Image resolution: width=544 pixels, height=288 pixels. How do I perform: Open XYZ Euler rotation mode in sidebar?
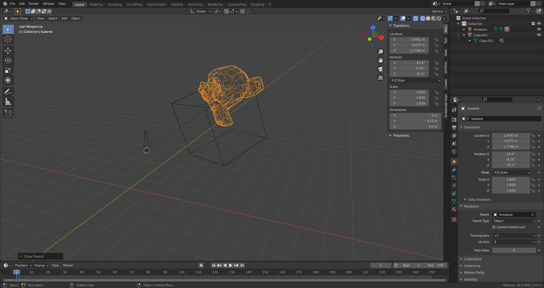[415, 80]
